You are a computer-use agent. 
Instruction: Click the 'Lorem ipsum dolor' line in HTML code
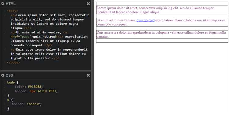click(x=50, y=15)
